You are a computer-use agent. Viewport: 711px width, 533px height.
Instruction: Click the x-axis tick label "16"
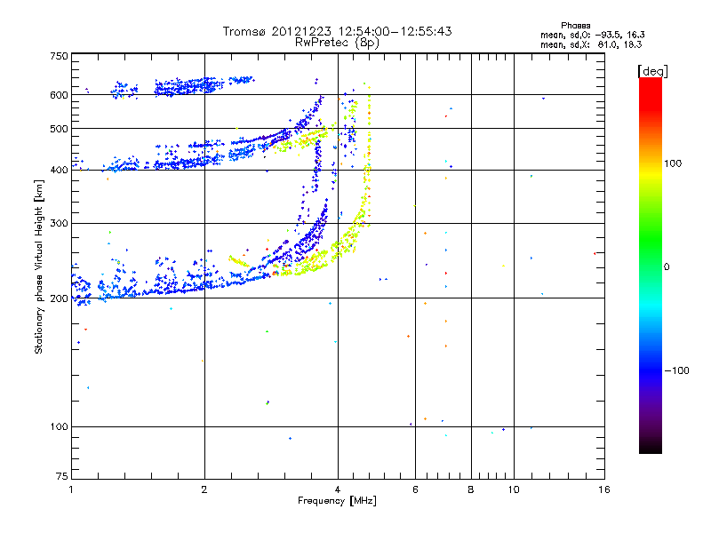click(604, 489)
